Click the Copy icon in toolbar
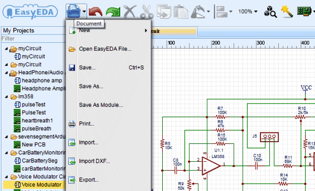 (x=164, y=12)
